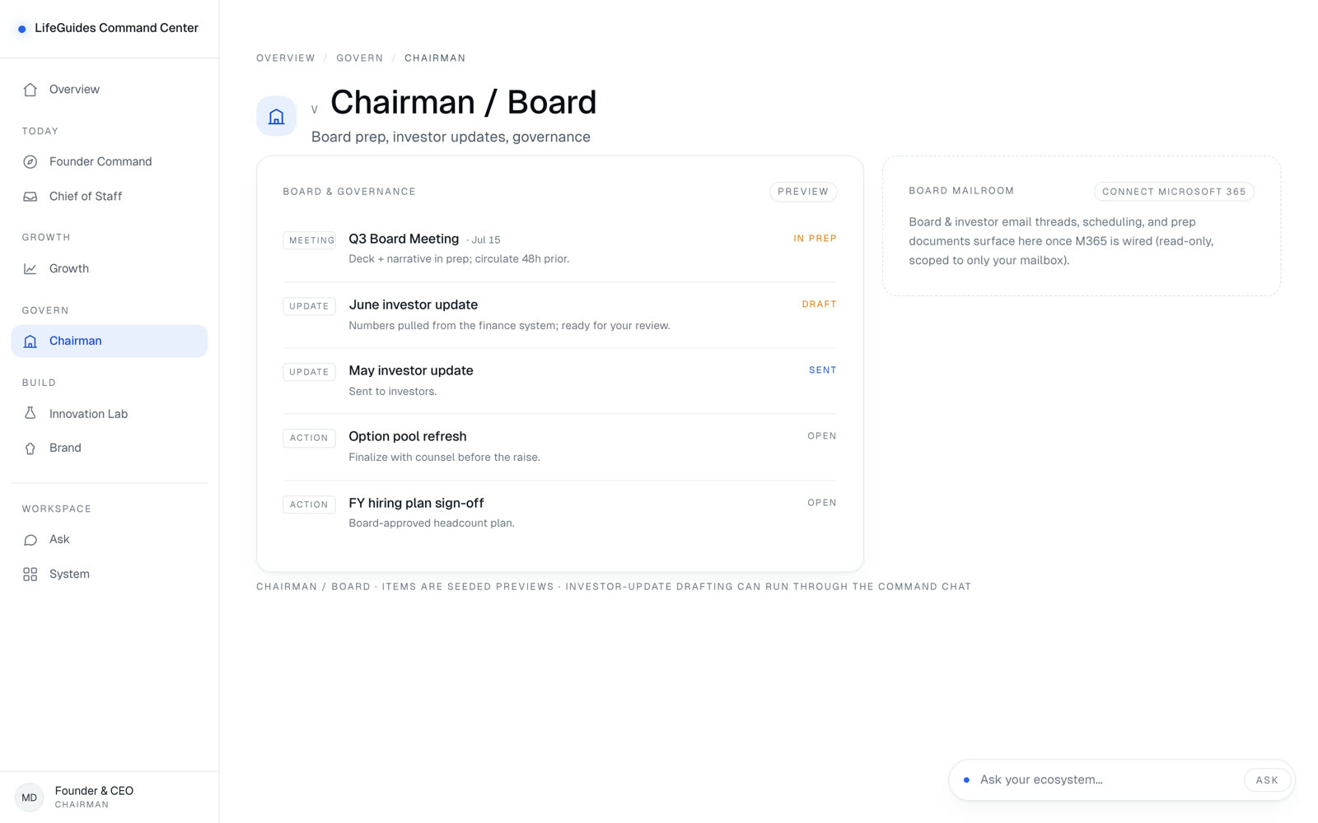
Task: Click OPEN status on Option pool refresh
Action: (821, 436)
